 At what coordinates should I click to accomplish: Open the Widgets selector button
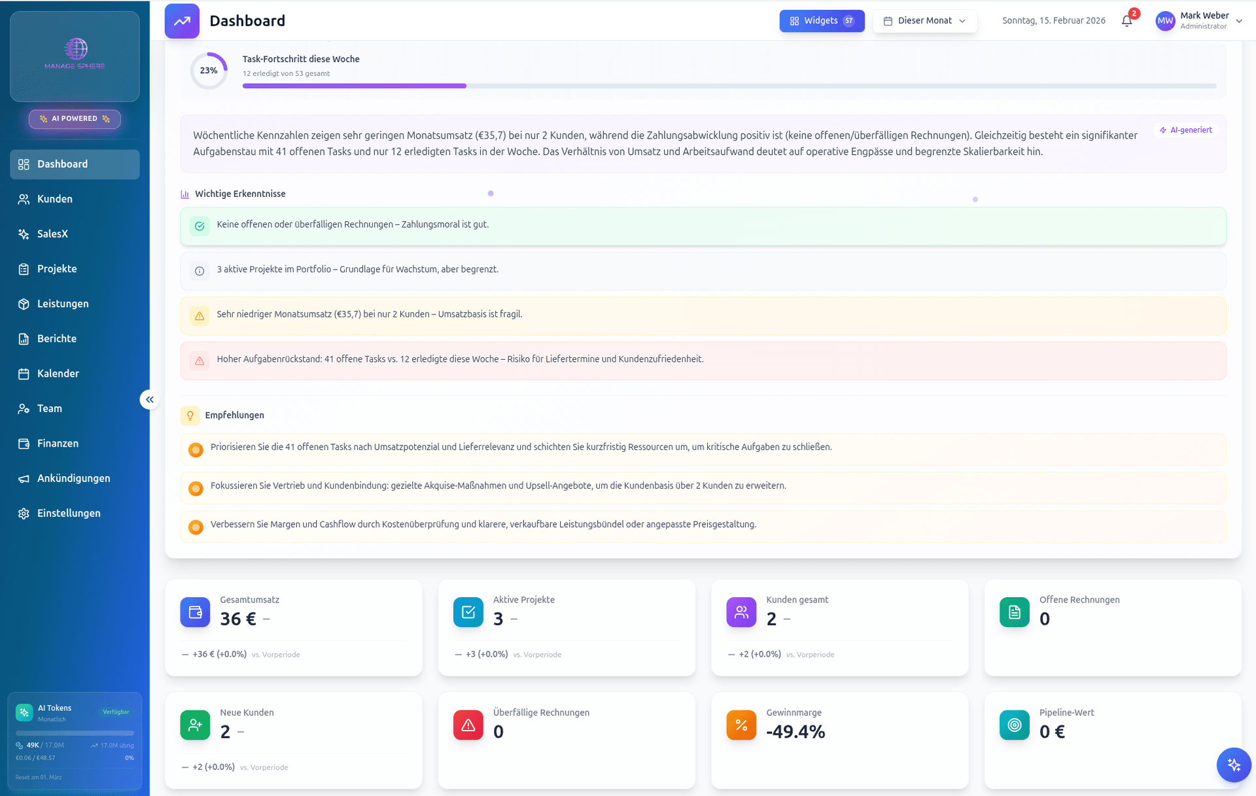tap(822, 21)
